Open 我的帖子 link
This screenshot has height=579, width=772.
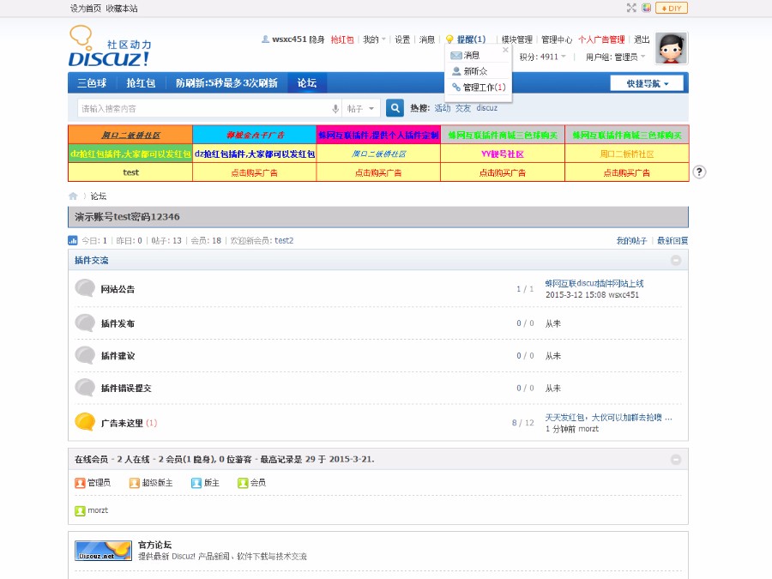[631, 240]
